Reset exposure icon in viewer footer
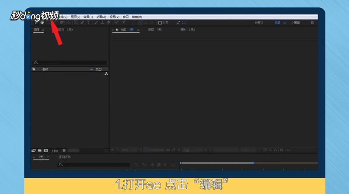This screenshot has width=349, height=194. click(x=281, y=150)
